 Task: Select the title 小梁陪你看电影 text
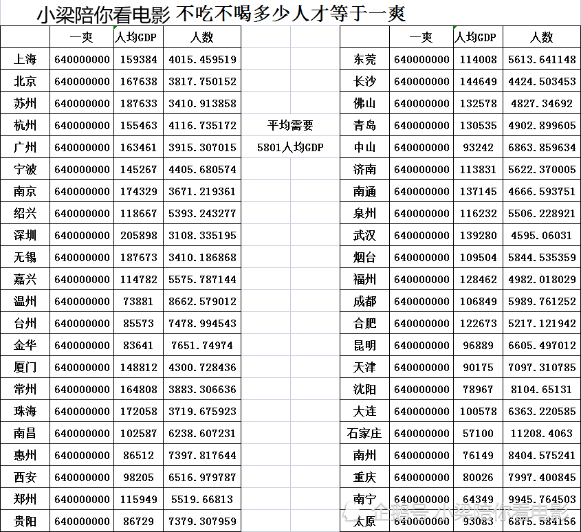[103, 15]
